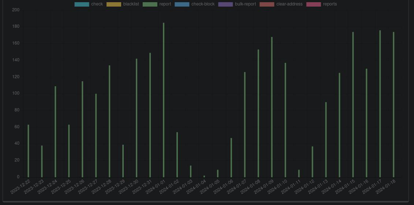Click the 2024-01-09 date axis label

click(x=264, y=187)
